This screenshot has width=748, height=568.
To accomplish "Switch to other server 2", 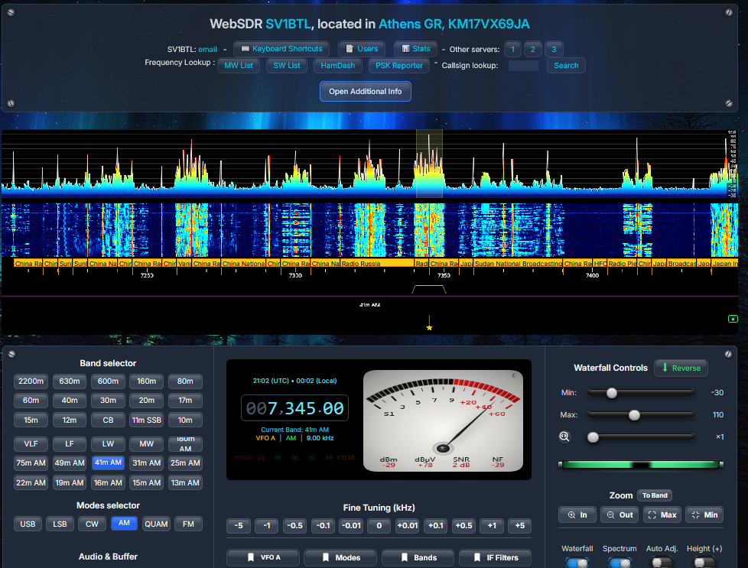I will pyautogui.click(x=533, y=49).
